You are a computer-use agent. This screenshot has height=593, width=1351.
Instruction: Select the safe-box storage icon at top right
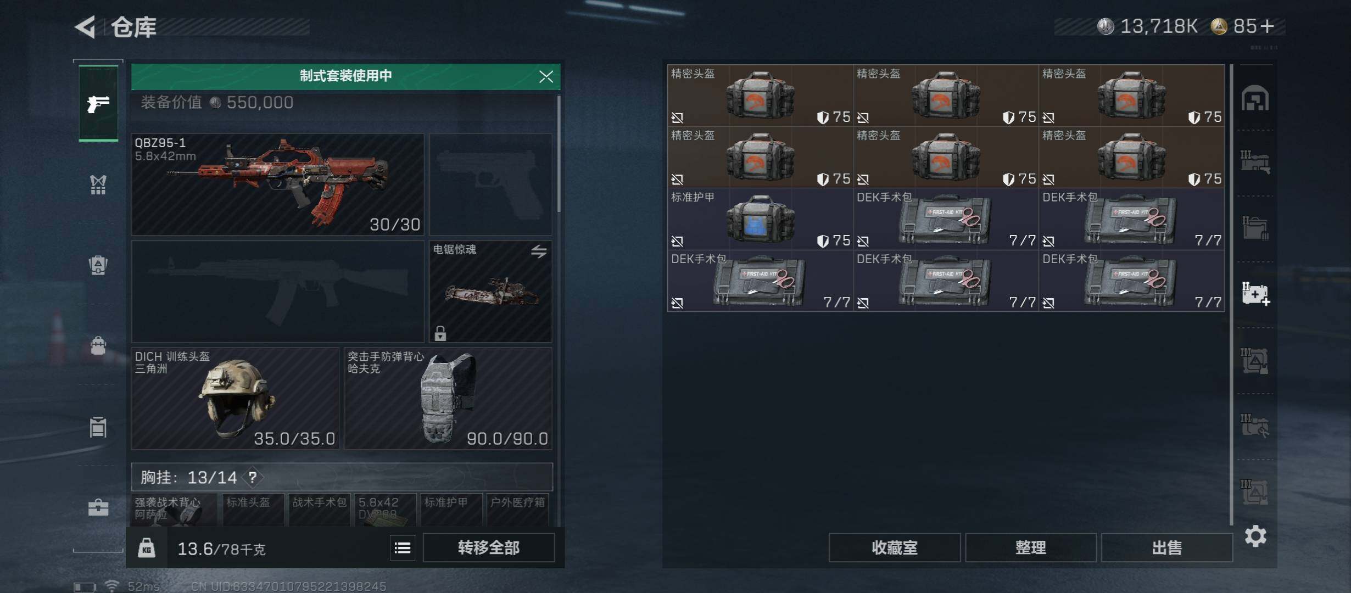(1255, 98)
